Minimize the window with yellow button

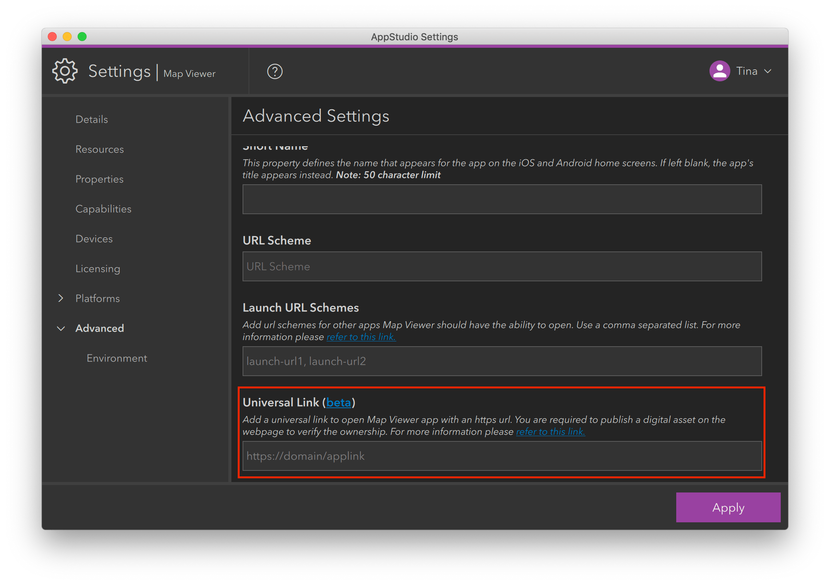point(67,37)
